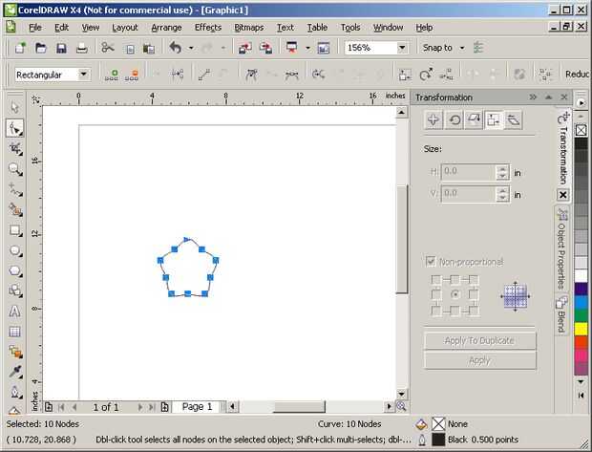Select the Outline pen tool
The height and width of the screenshot is (452, 592).
click(14, 392)
